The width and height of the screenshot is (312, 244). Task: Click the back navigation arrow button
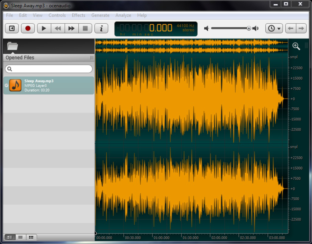pos(291,28)
